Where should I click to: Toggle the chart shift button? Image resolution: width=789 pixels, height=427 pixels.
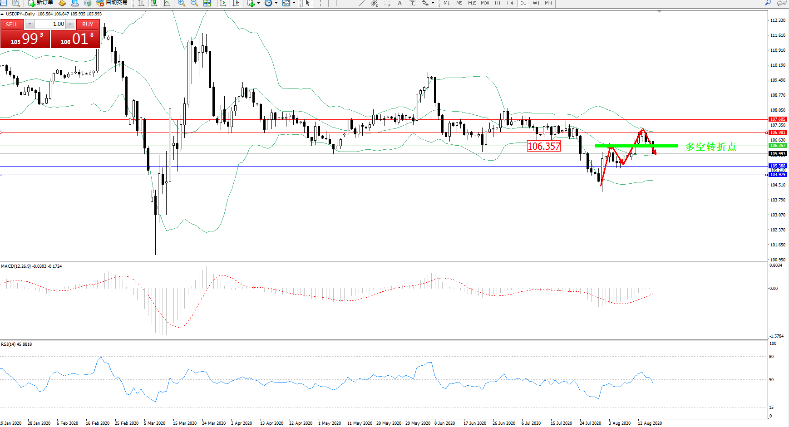tap(236, 3)
